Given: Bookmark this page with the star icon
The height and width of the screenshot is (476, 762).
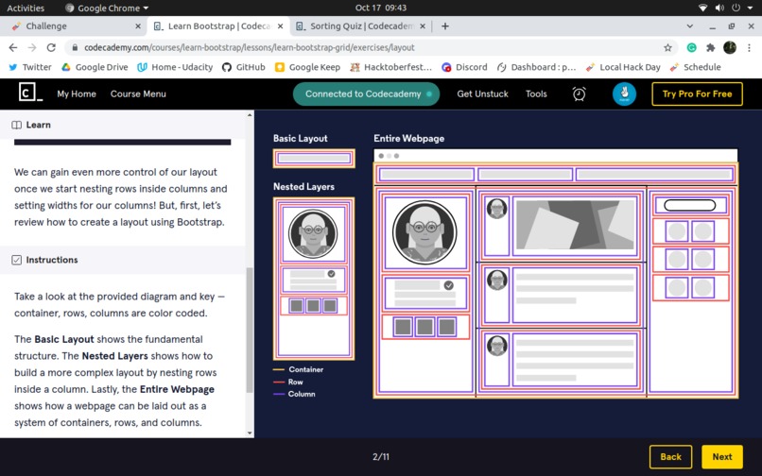Looking at the screenshot, I should (667, 47).
